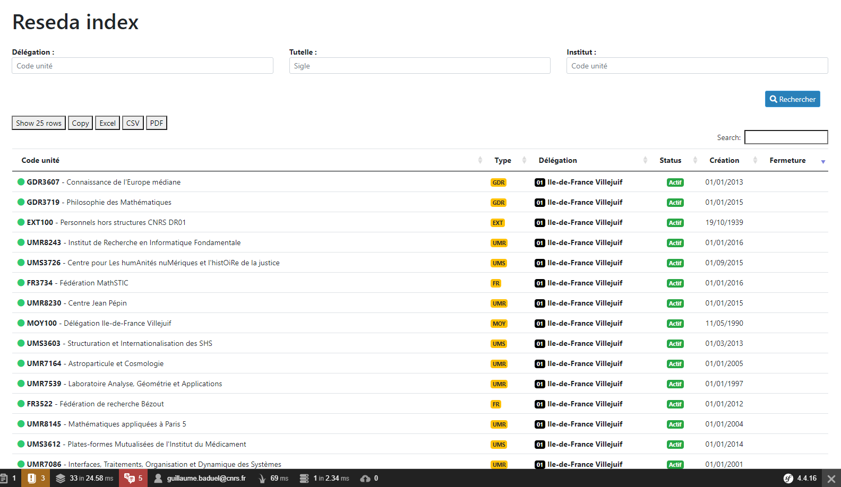The image size is (841, 487).
Task: Close the Symfony debug toolbar
Action: (831, 478)
